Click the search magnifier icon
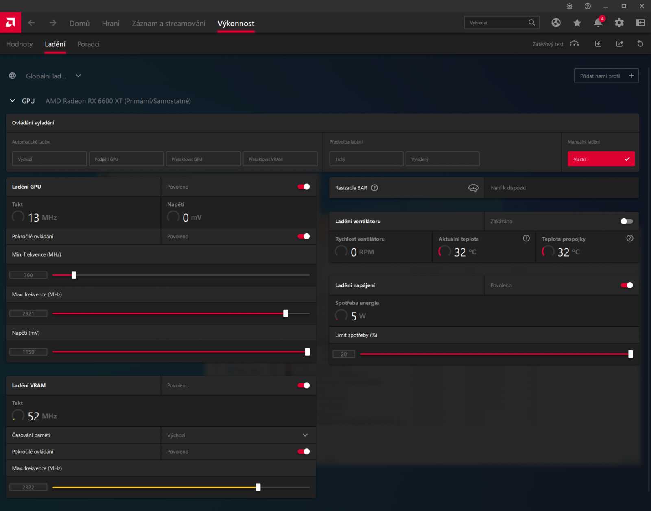Screen dimensions: 651x511 532,23
